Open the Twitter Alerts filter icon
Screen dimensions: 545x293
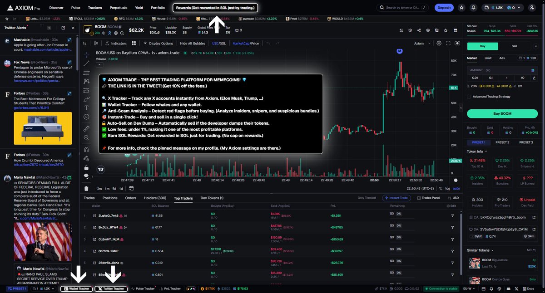[x=49, y=28]
